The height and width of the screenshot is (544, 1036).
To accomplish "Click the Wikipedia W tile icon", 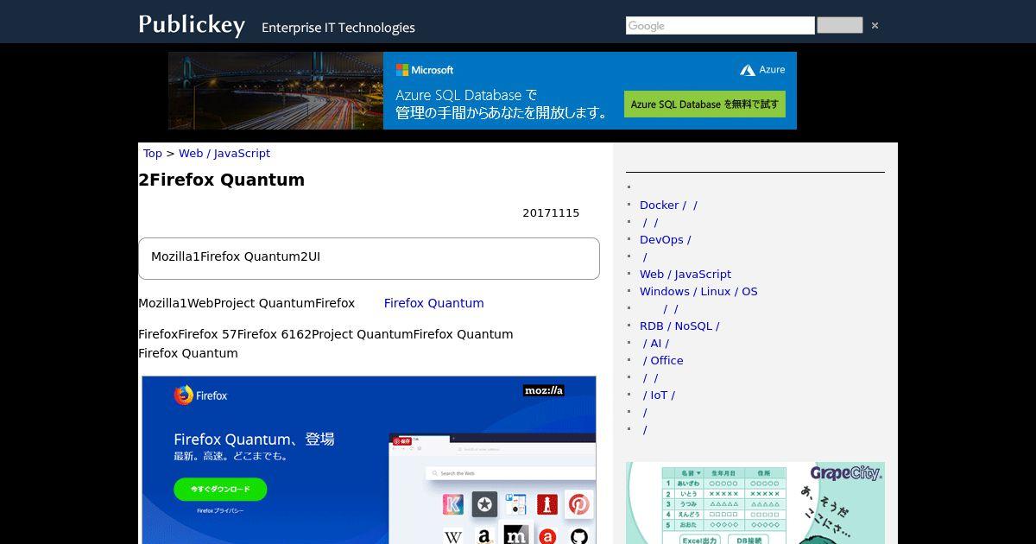I will click(x=453, y=535).
